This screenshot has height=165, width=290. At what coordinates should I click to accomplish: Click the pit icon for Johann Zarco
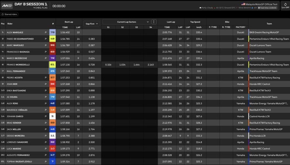45,116
